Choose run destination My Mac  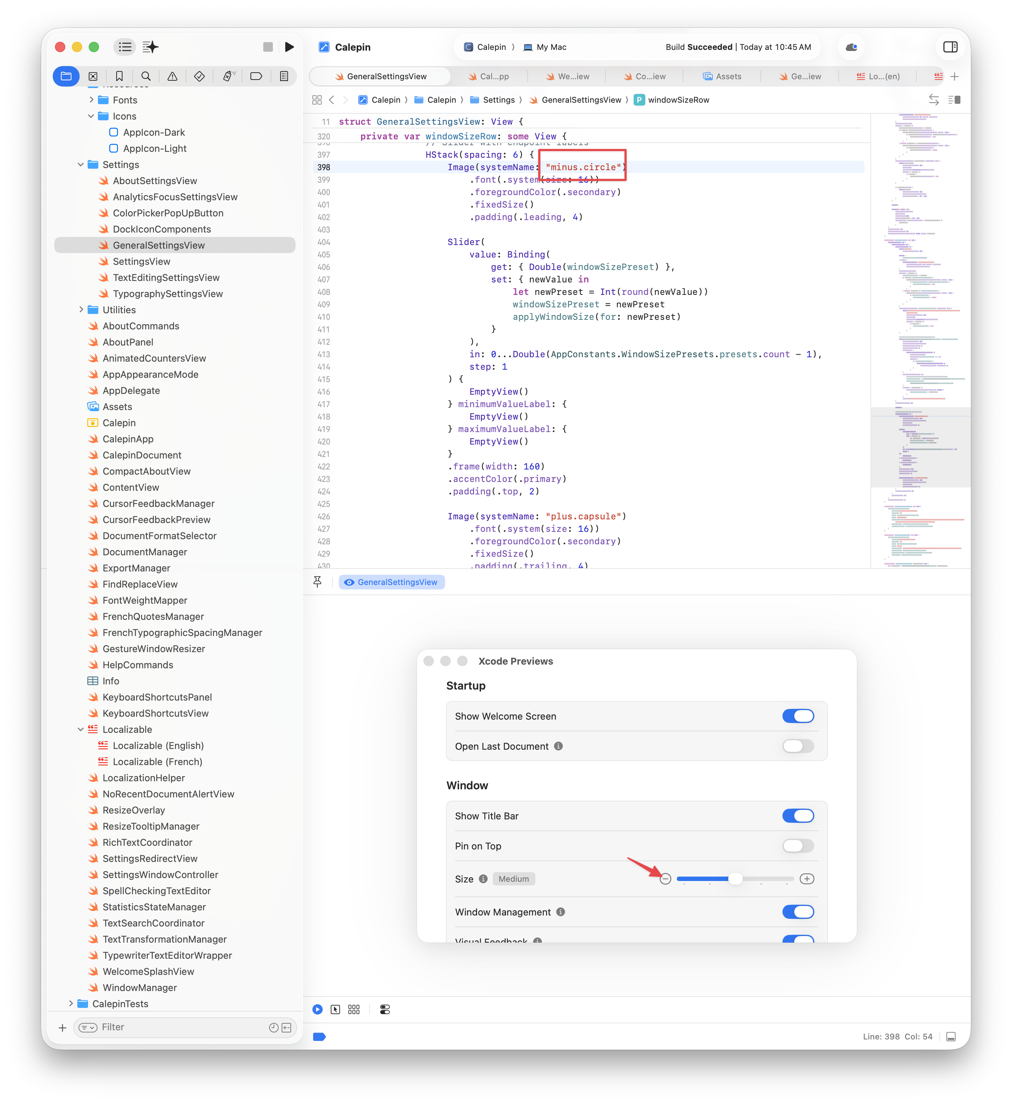click(544, 47)
